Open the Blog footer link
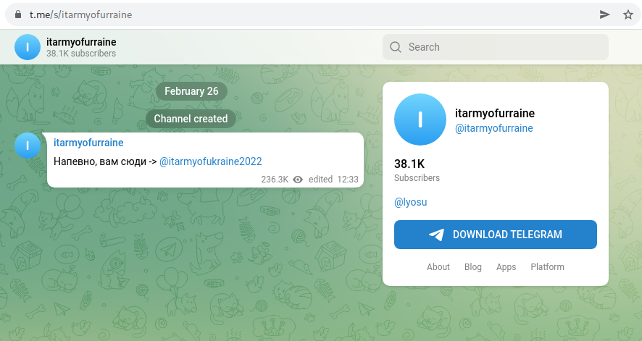Image resolution: width=642 pixels, height=341 pixels. point(472,266)
